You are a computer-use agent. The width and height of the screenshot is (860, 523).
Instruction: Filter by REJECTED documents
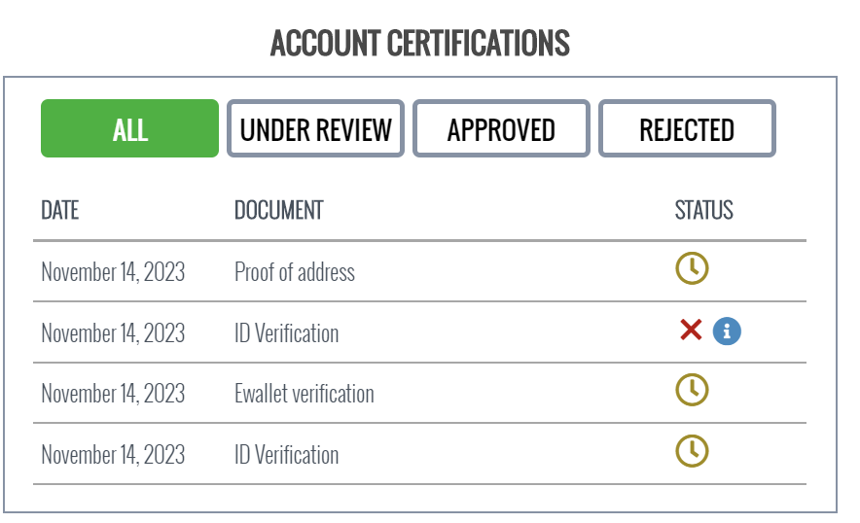click(687, 128)
